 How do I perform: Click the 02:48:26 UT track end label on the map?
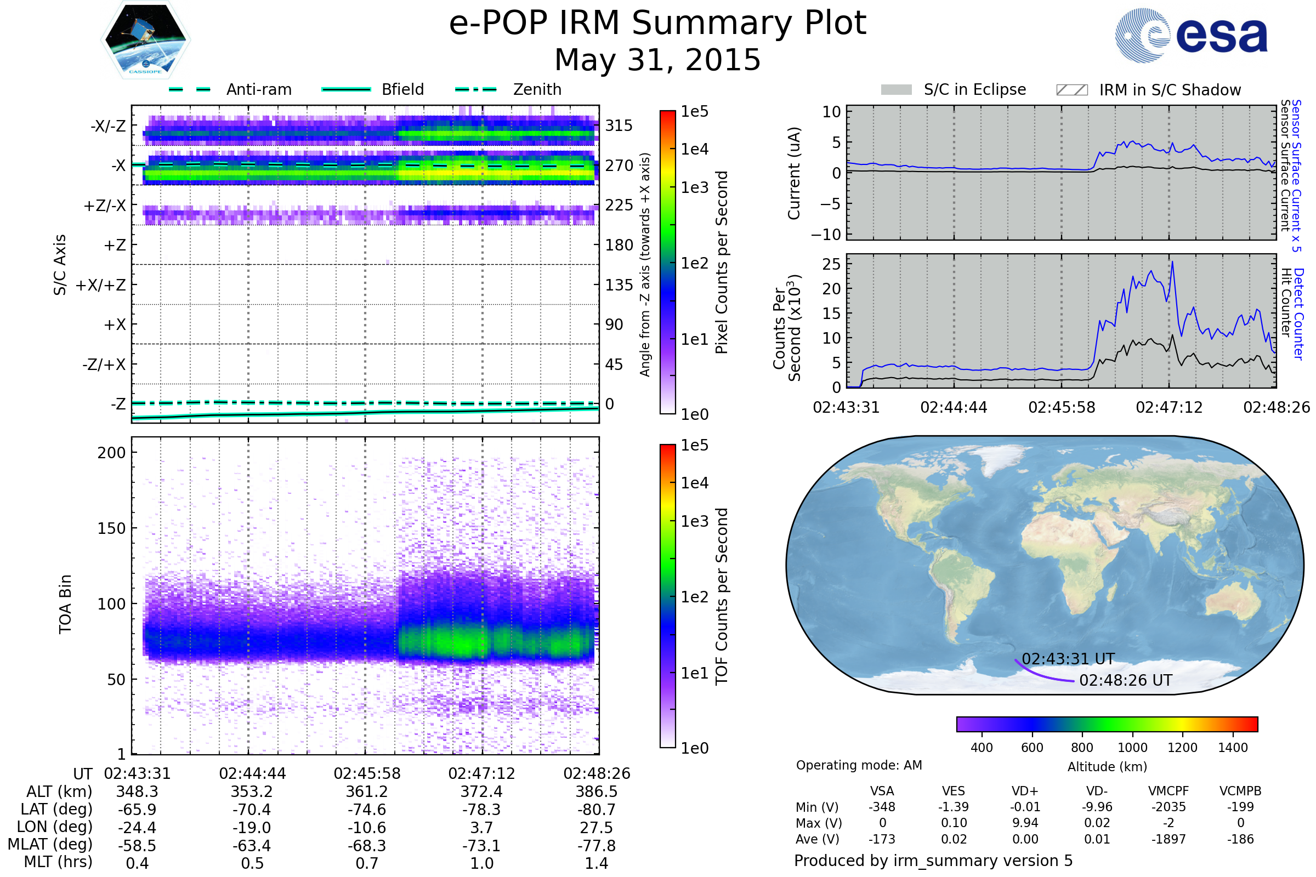coord(1125,680)
